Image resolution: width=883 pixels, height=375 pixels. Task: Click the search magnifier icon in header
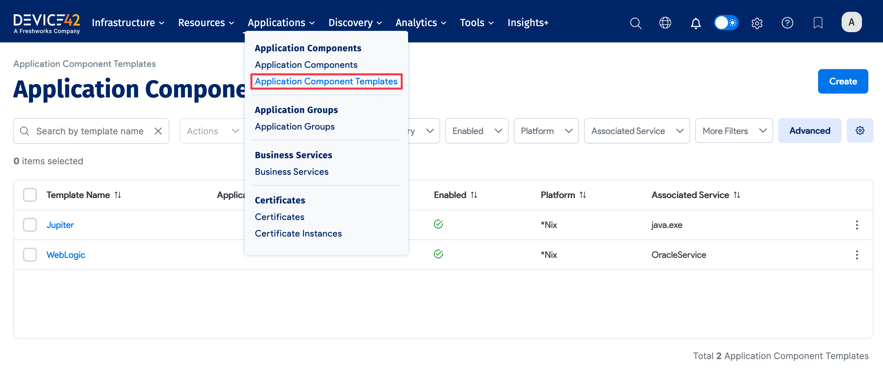pyautogui.click(x=636, y=23)
